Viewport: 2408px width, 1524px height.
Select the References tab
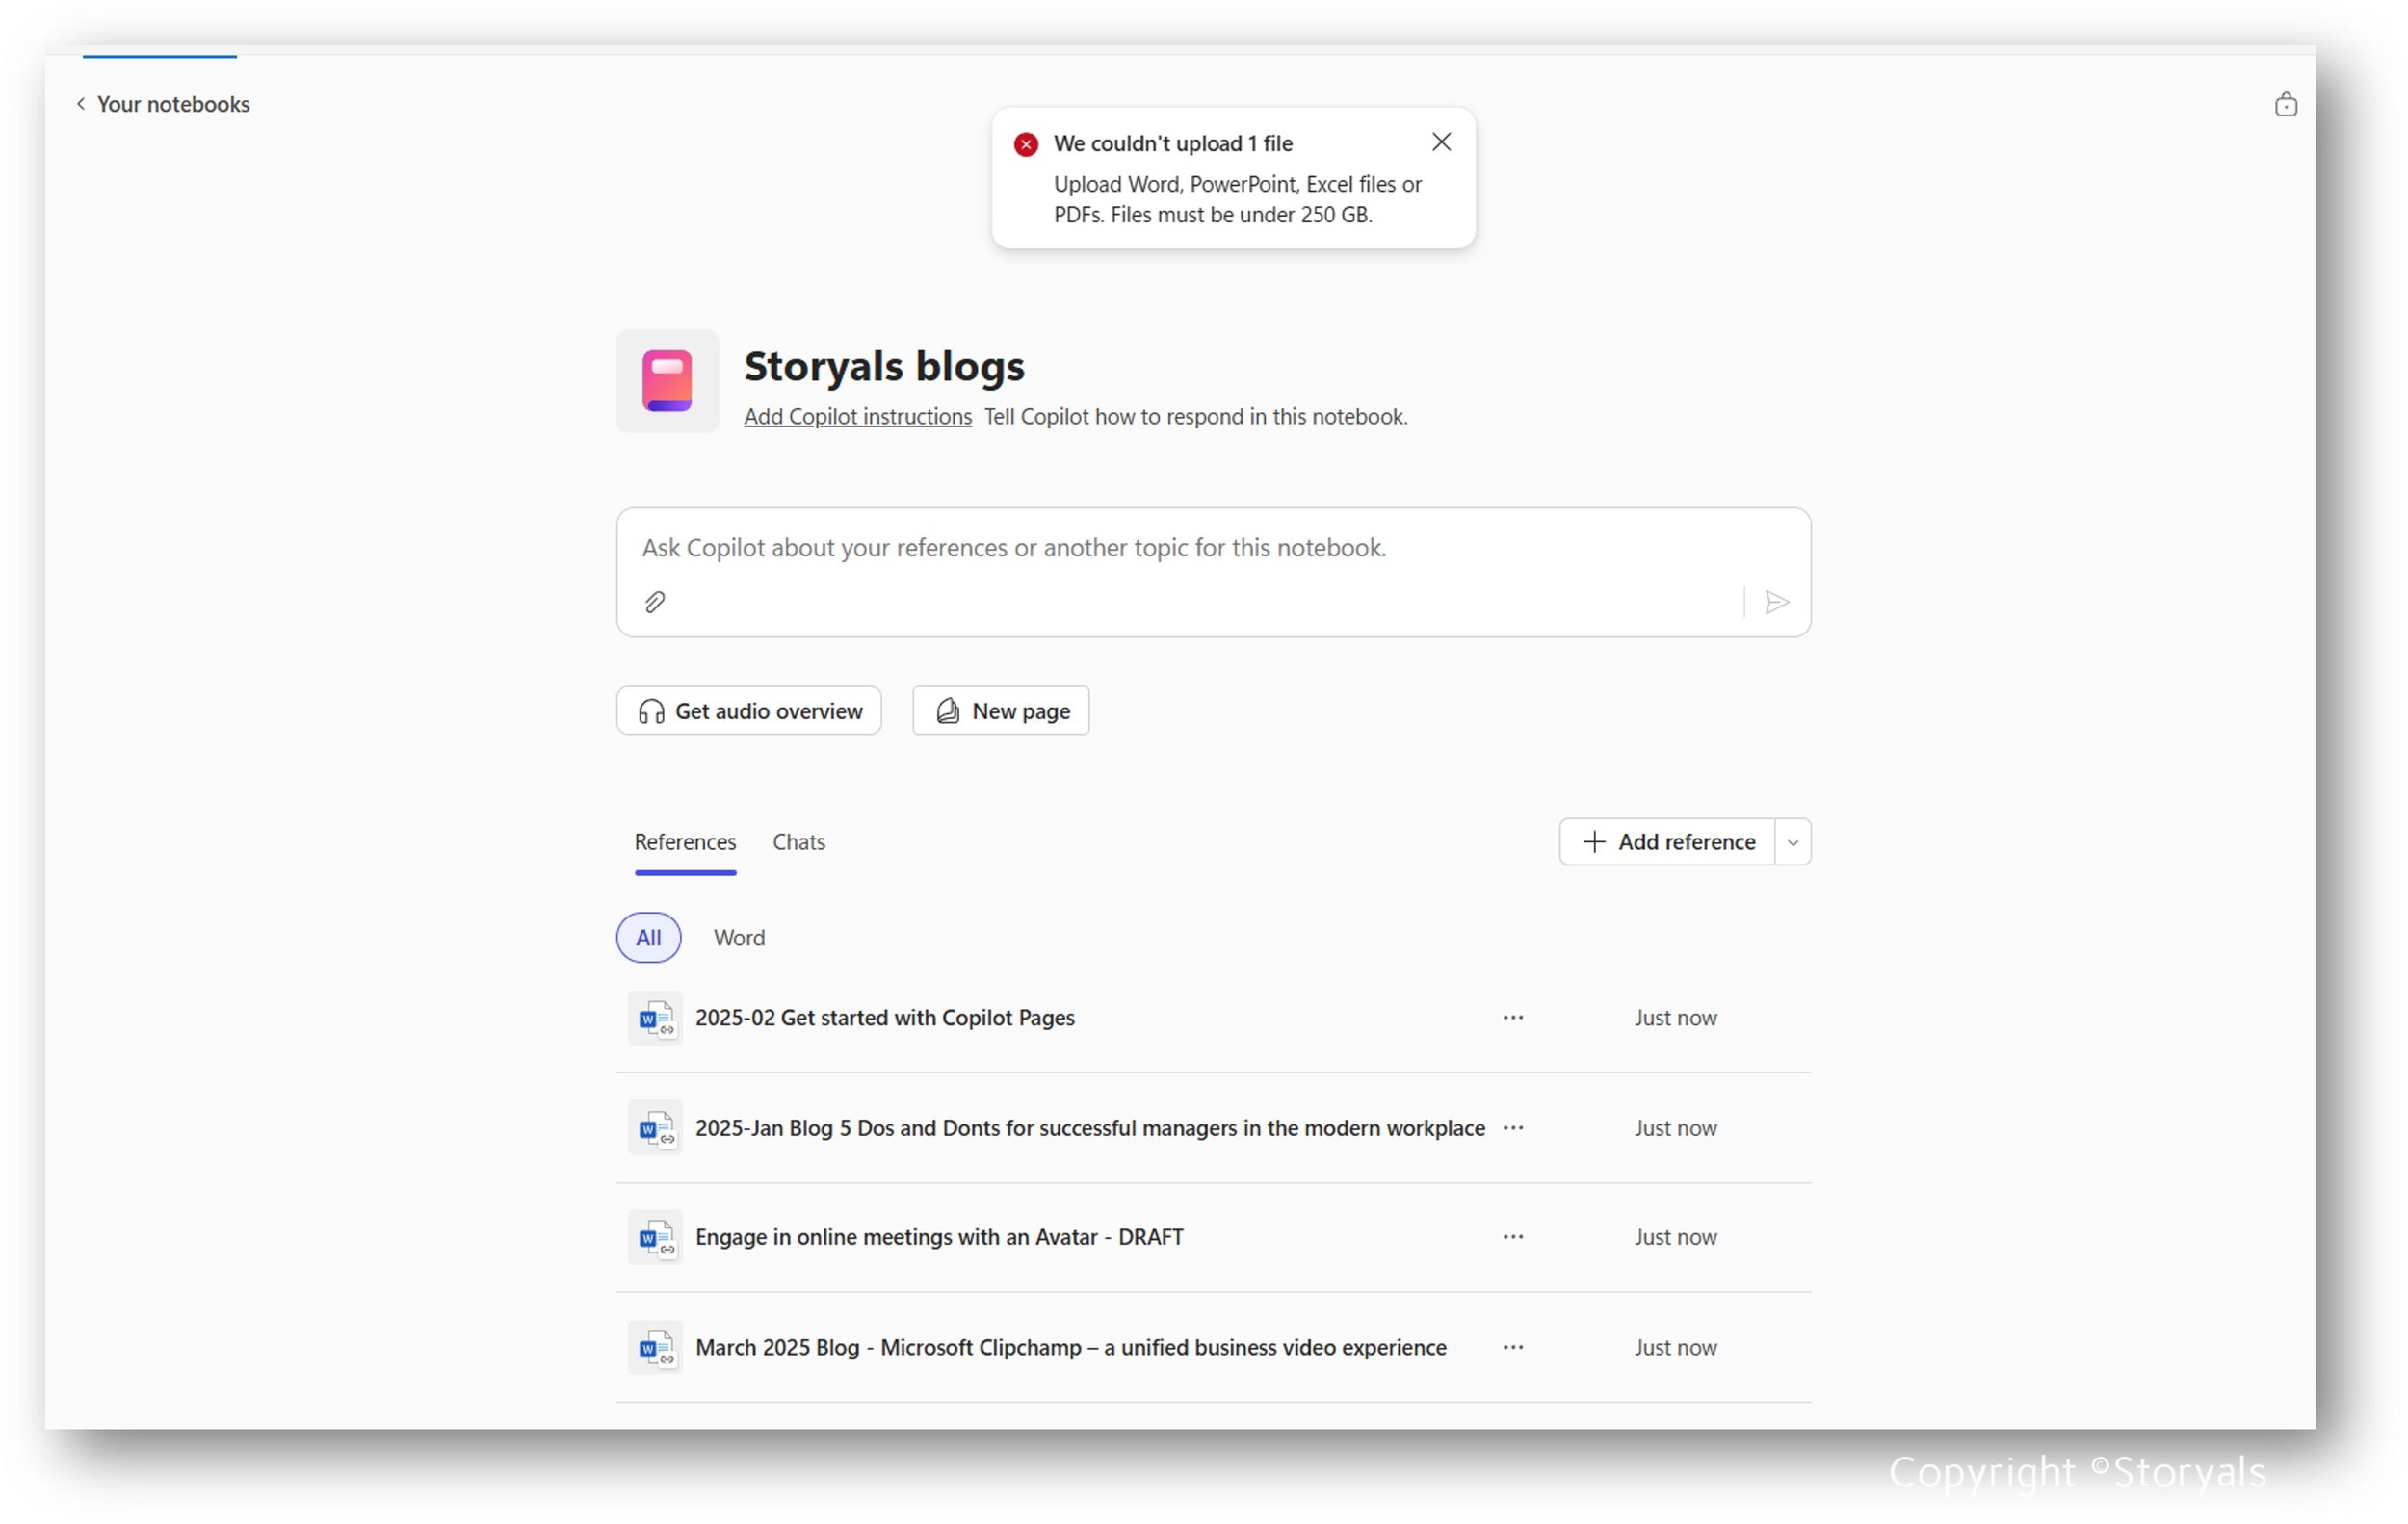pyautogui.click(x=685, y=841)
